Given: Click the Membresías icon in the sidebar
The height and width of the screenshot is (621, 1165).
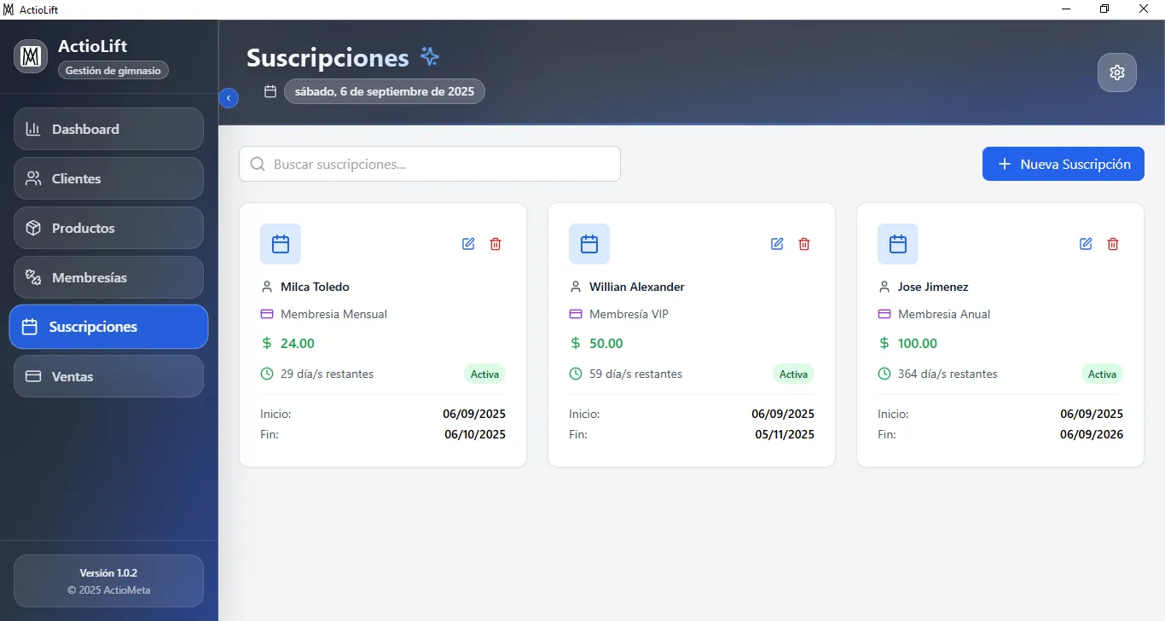Looking at the screenshot, I should [x=34, y=277].
